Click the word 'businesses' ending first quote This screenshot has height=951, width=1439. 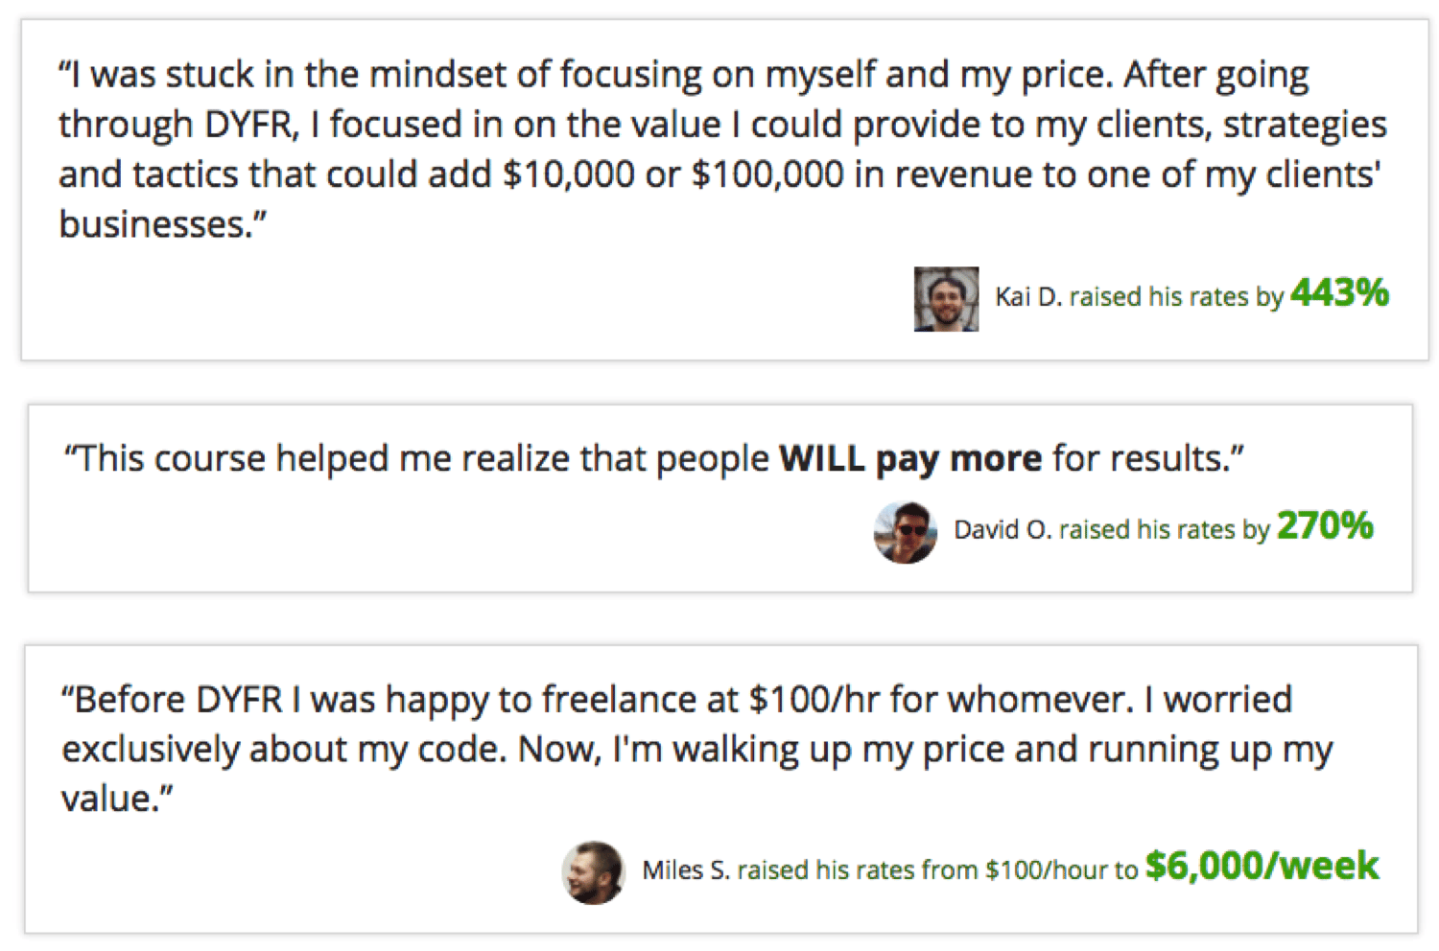point(153,225)
